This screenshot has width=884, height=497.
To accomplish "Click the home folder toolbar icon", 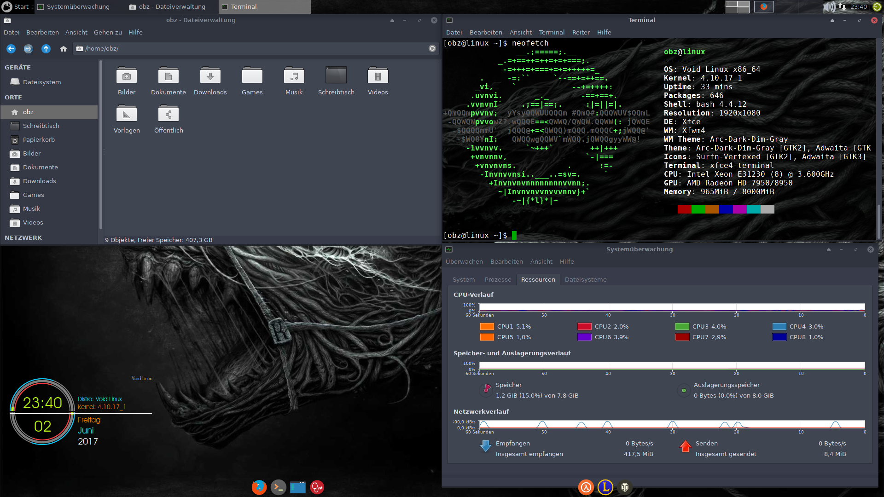I will pos(64,49).
